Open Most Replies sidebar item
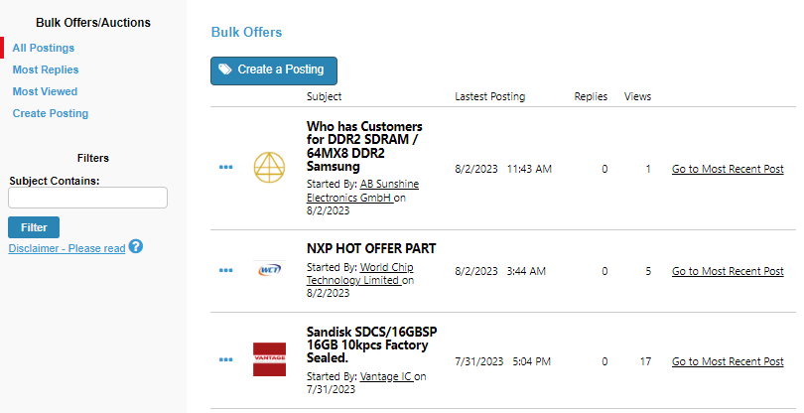Viewport: 804px width, 413px height. pos(46,69)
